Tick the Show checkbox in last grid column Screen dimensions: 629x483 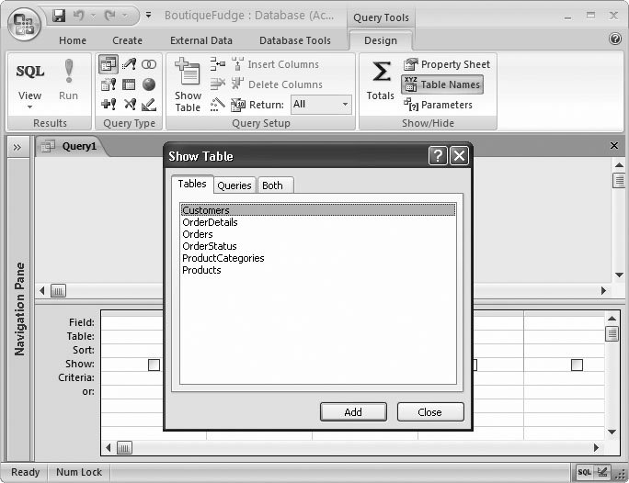point(577,365)
